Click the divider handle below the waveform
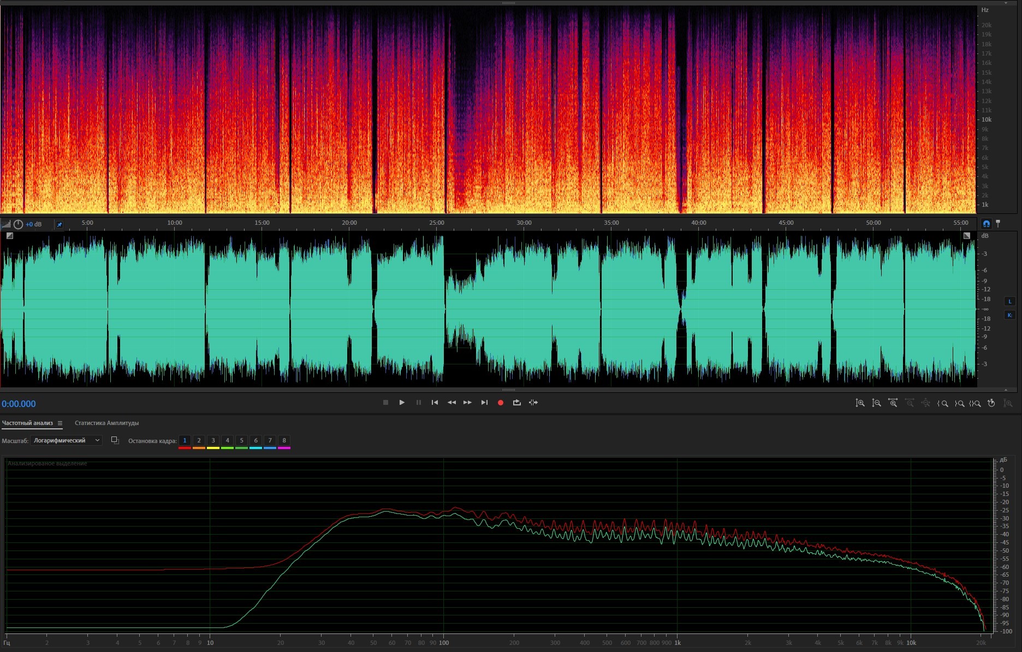The image size is (1022, 652). [508, 390]
